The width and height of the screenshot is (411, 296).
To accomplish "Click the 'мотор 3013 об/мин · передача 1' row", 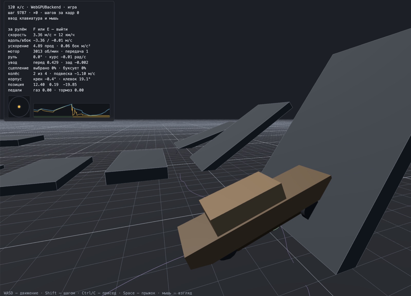I will click(x=48, y=51).
